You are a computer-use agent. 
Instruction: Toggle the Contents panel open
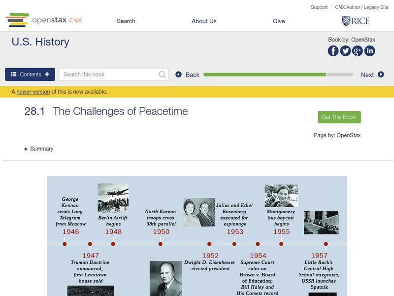point(30,74)
